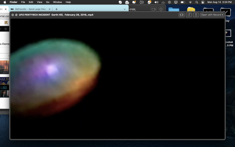Open Control Center in menu bar
The height and width of the screenshot is (147, 235).
(203, 2)
